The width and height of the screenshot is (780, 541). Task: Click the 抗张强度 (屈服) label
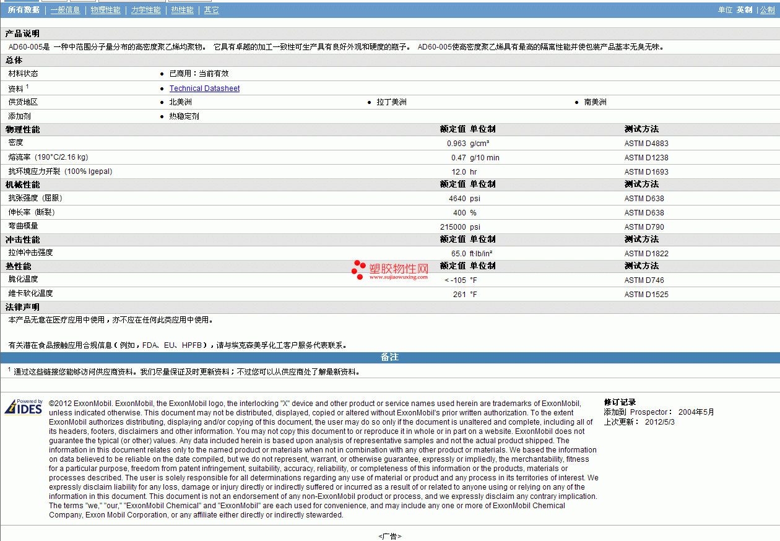(35, 198)
